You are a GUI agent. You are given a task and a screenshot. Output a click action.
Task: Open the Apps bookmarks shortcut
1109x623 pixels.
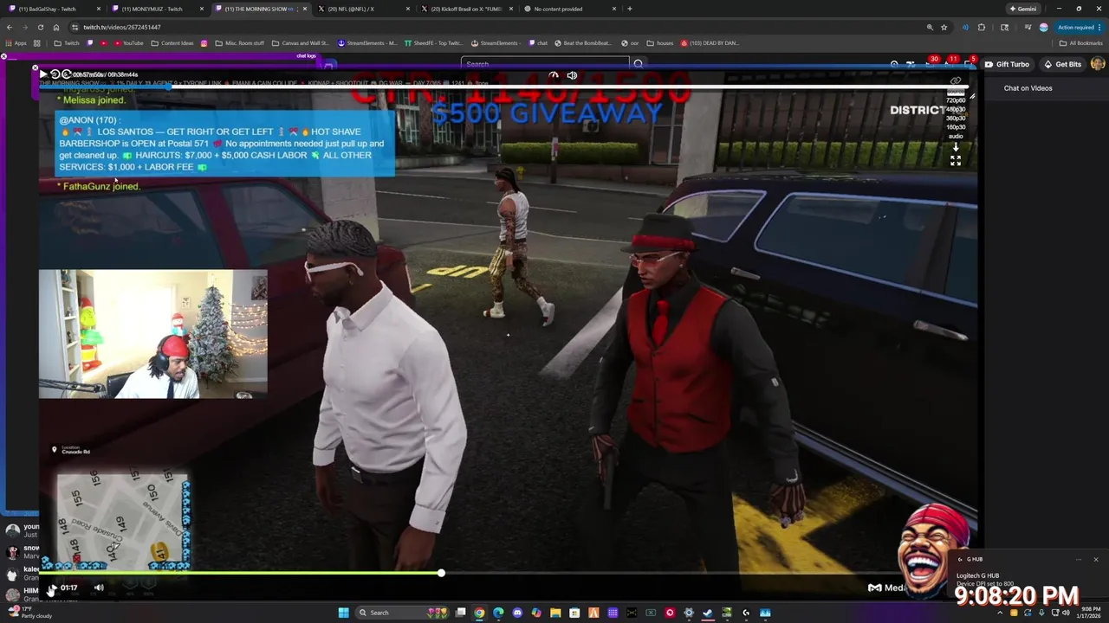pos(16,43)
